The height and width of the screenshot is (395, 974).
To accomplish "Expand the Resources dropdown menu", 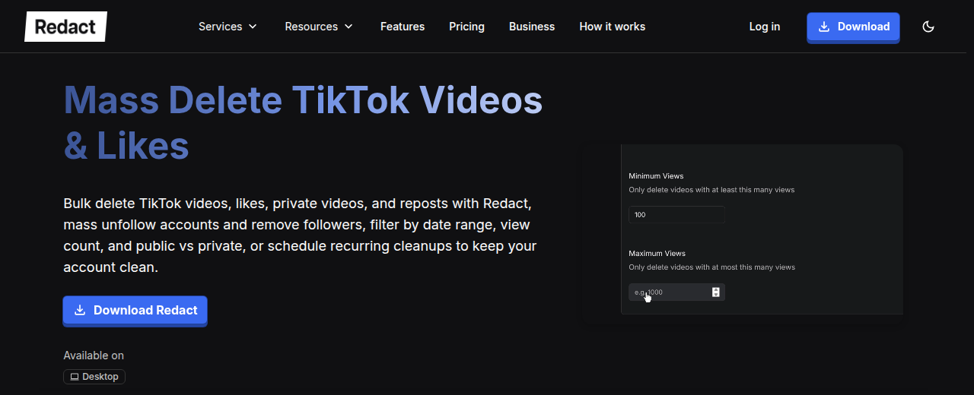I will pos(319,27).
